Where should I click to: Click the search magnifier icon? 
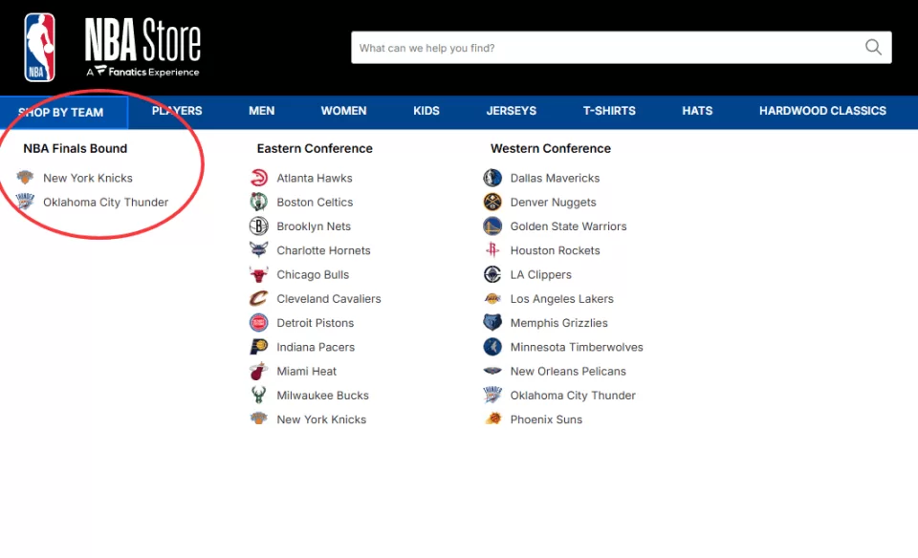[873, 48]
